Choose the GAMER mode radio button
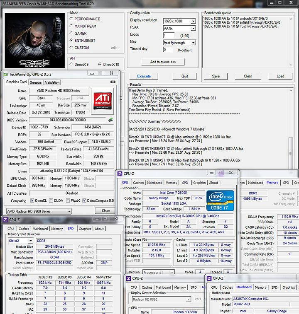This screenshot has width=299, height=314. (71, 33)
